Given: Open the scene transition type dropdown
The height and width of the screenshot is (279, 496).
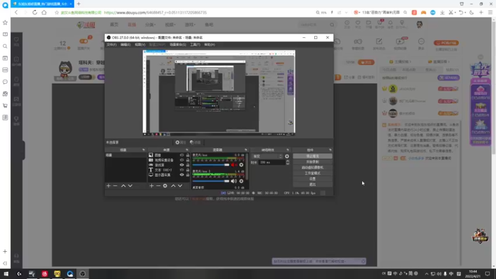Looking at the screenshot, I should click(267, 156).
